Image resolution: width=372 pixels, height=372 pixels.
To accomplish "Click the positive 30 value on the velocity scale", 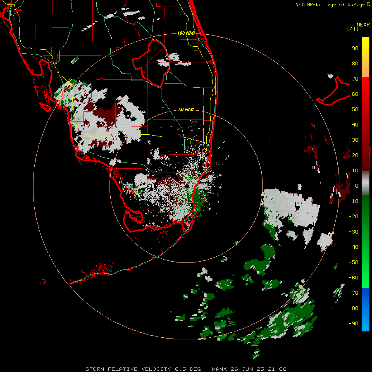I will click(x=355, y=140).
